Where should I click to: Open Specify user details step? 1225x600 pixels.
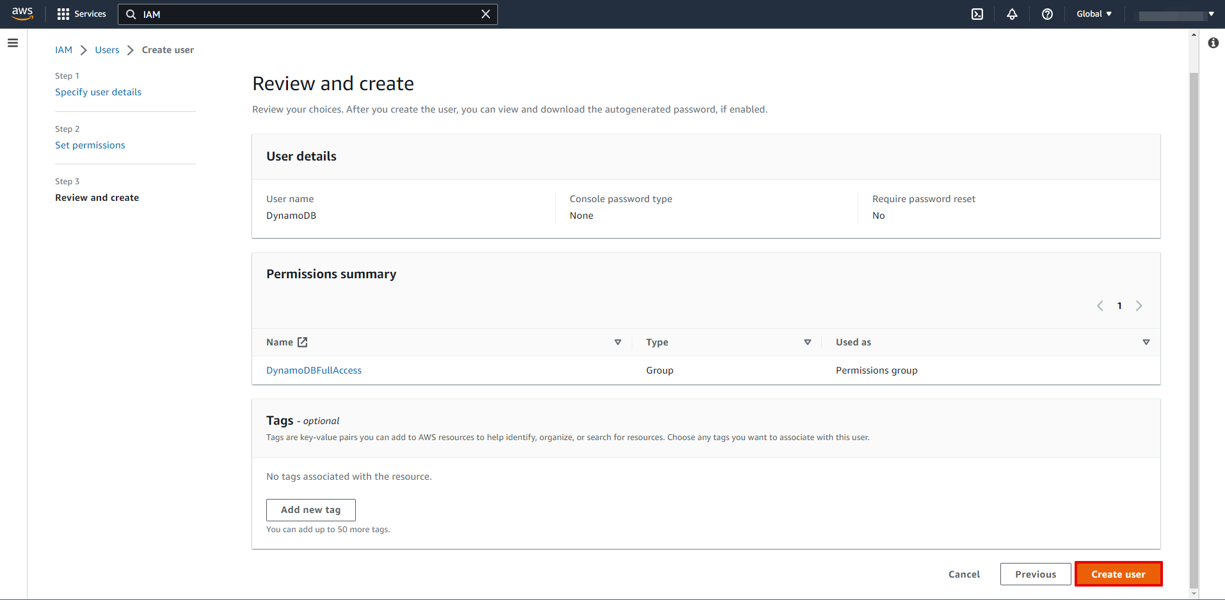coord(98,92)
